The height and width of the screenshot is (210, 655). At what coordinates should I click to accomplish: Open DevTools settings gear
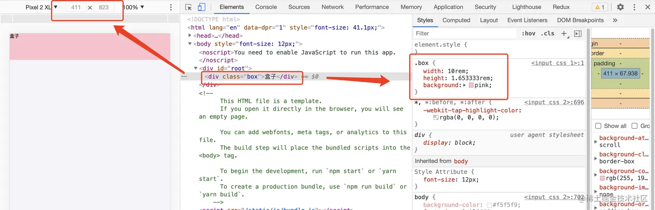pyautogui.click(x=620, y=7)
